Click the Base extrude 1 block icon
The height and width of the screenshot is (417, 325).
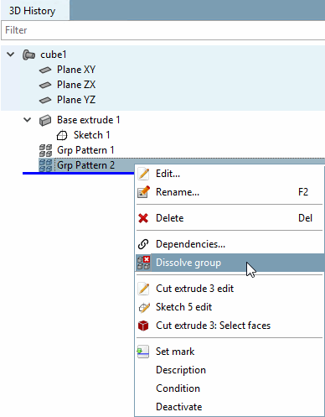(x=45, y=120)
